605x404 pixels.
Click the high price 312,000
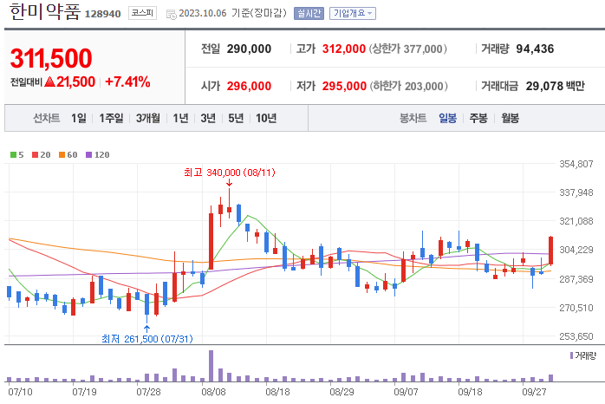pos(344,49)
